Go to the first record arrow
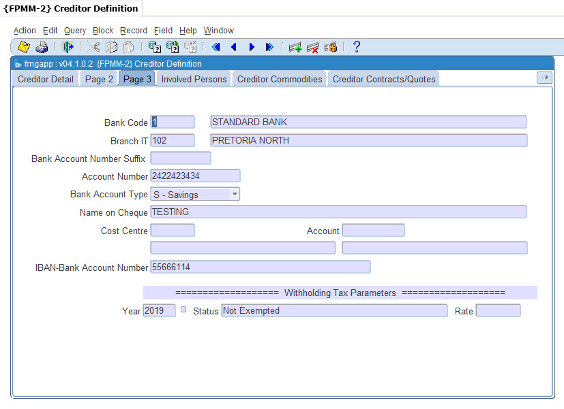The width and height of the screenshot is (564, 409). click(216, 47)
